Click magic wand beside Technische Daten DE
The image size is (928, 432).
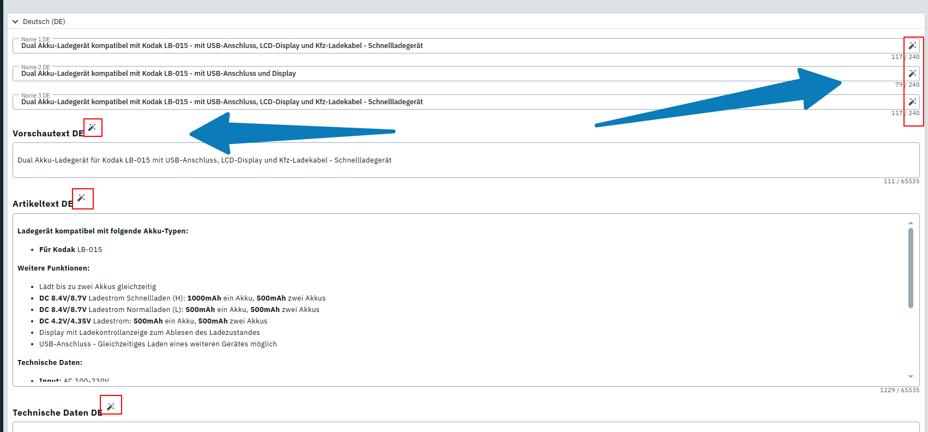point(111,407)
